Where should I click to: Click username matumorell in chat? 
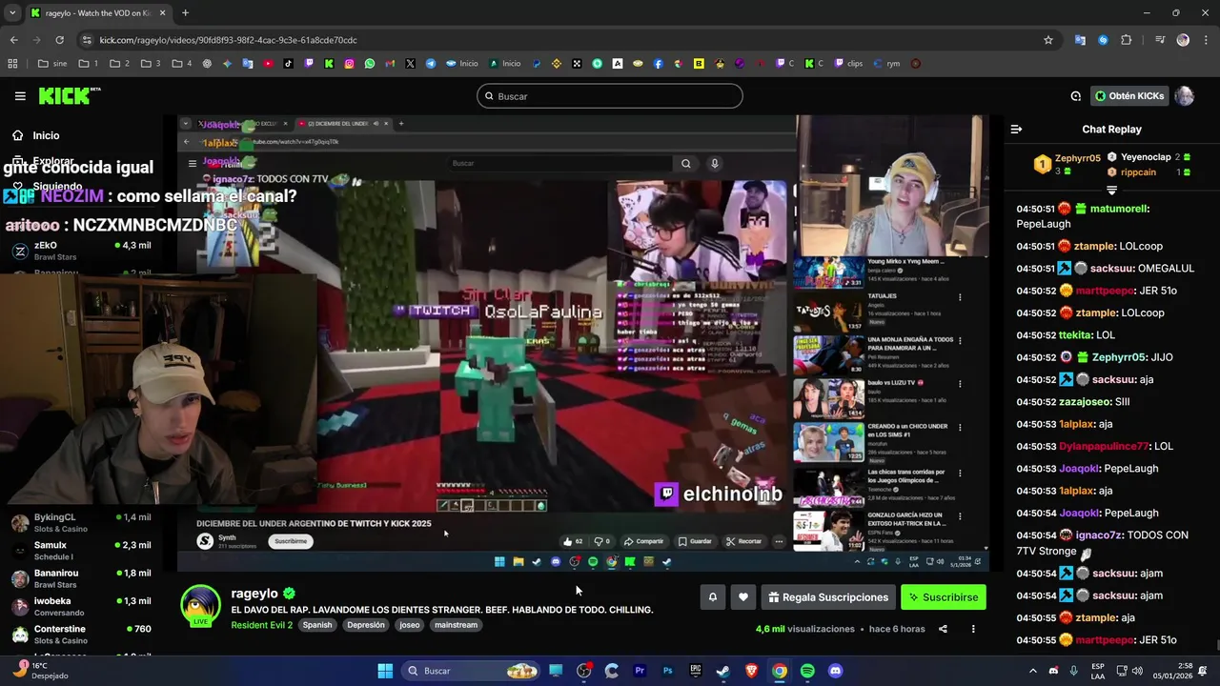[1119, 209]
